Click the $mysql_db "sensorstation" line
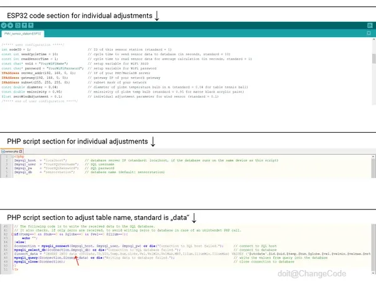Image resolution: width=376 pixels, height=282 pixels. click(44, 172)
